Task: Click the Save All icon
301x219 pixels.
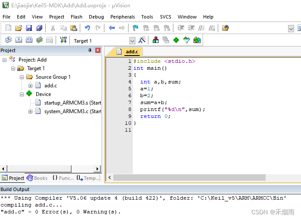Action: pos(39,28)
